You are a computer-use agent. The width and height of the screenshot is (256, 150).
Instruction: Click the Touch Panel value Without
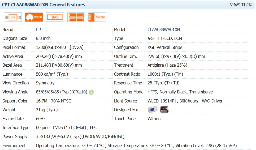click(x=155, y=119)
